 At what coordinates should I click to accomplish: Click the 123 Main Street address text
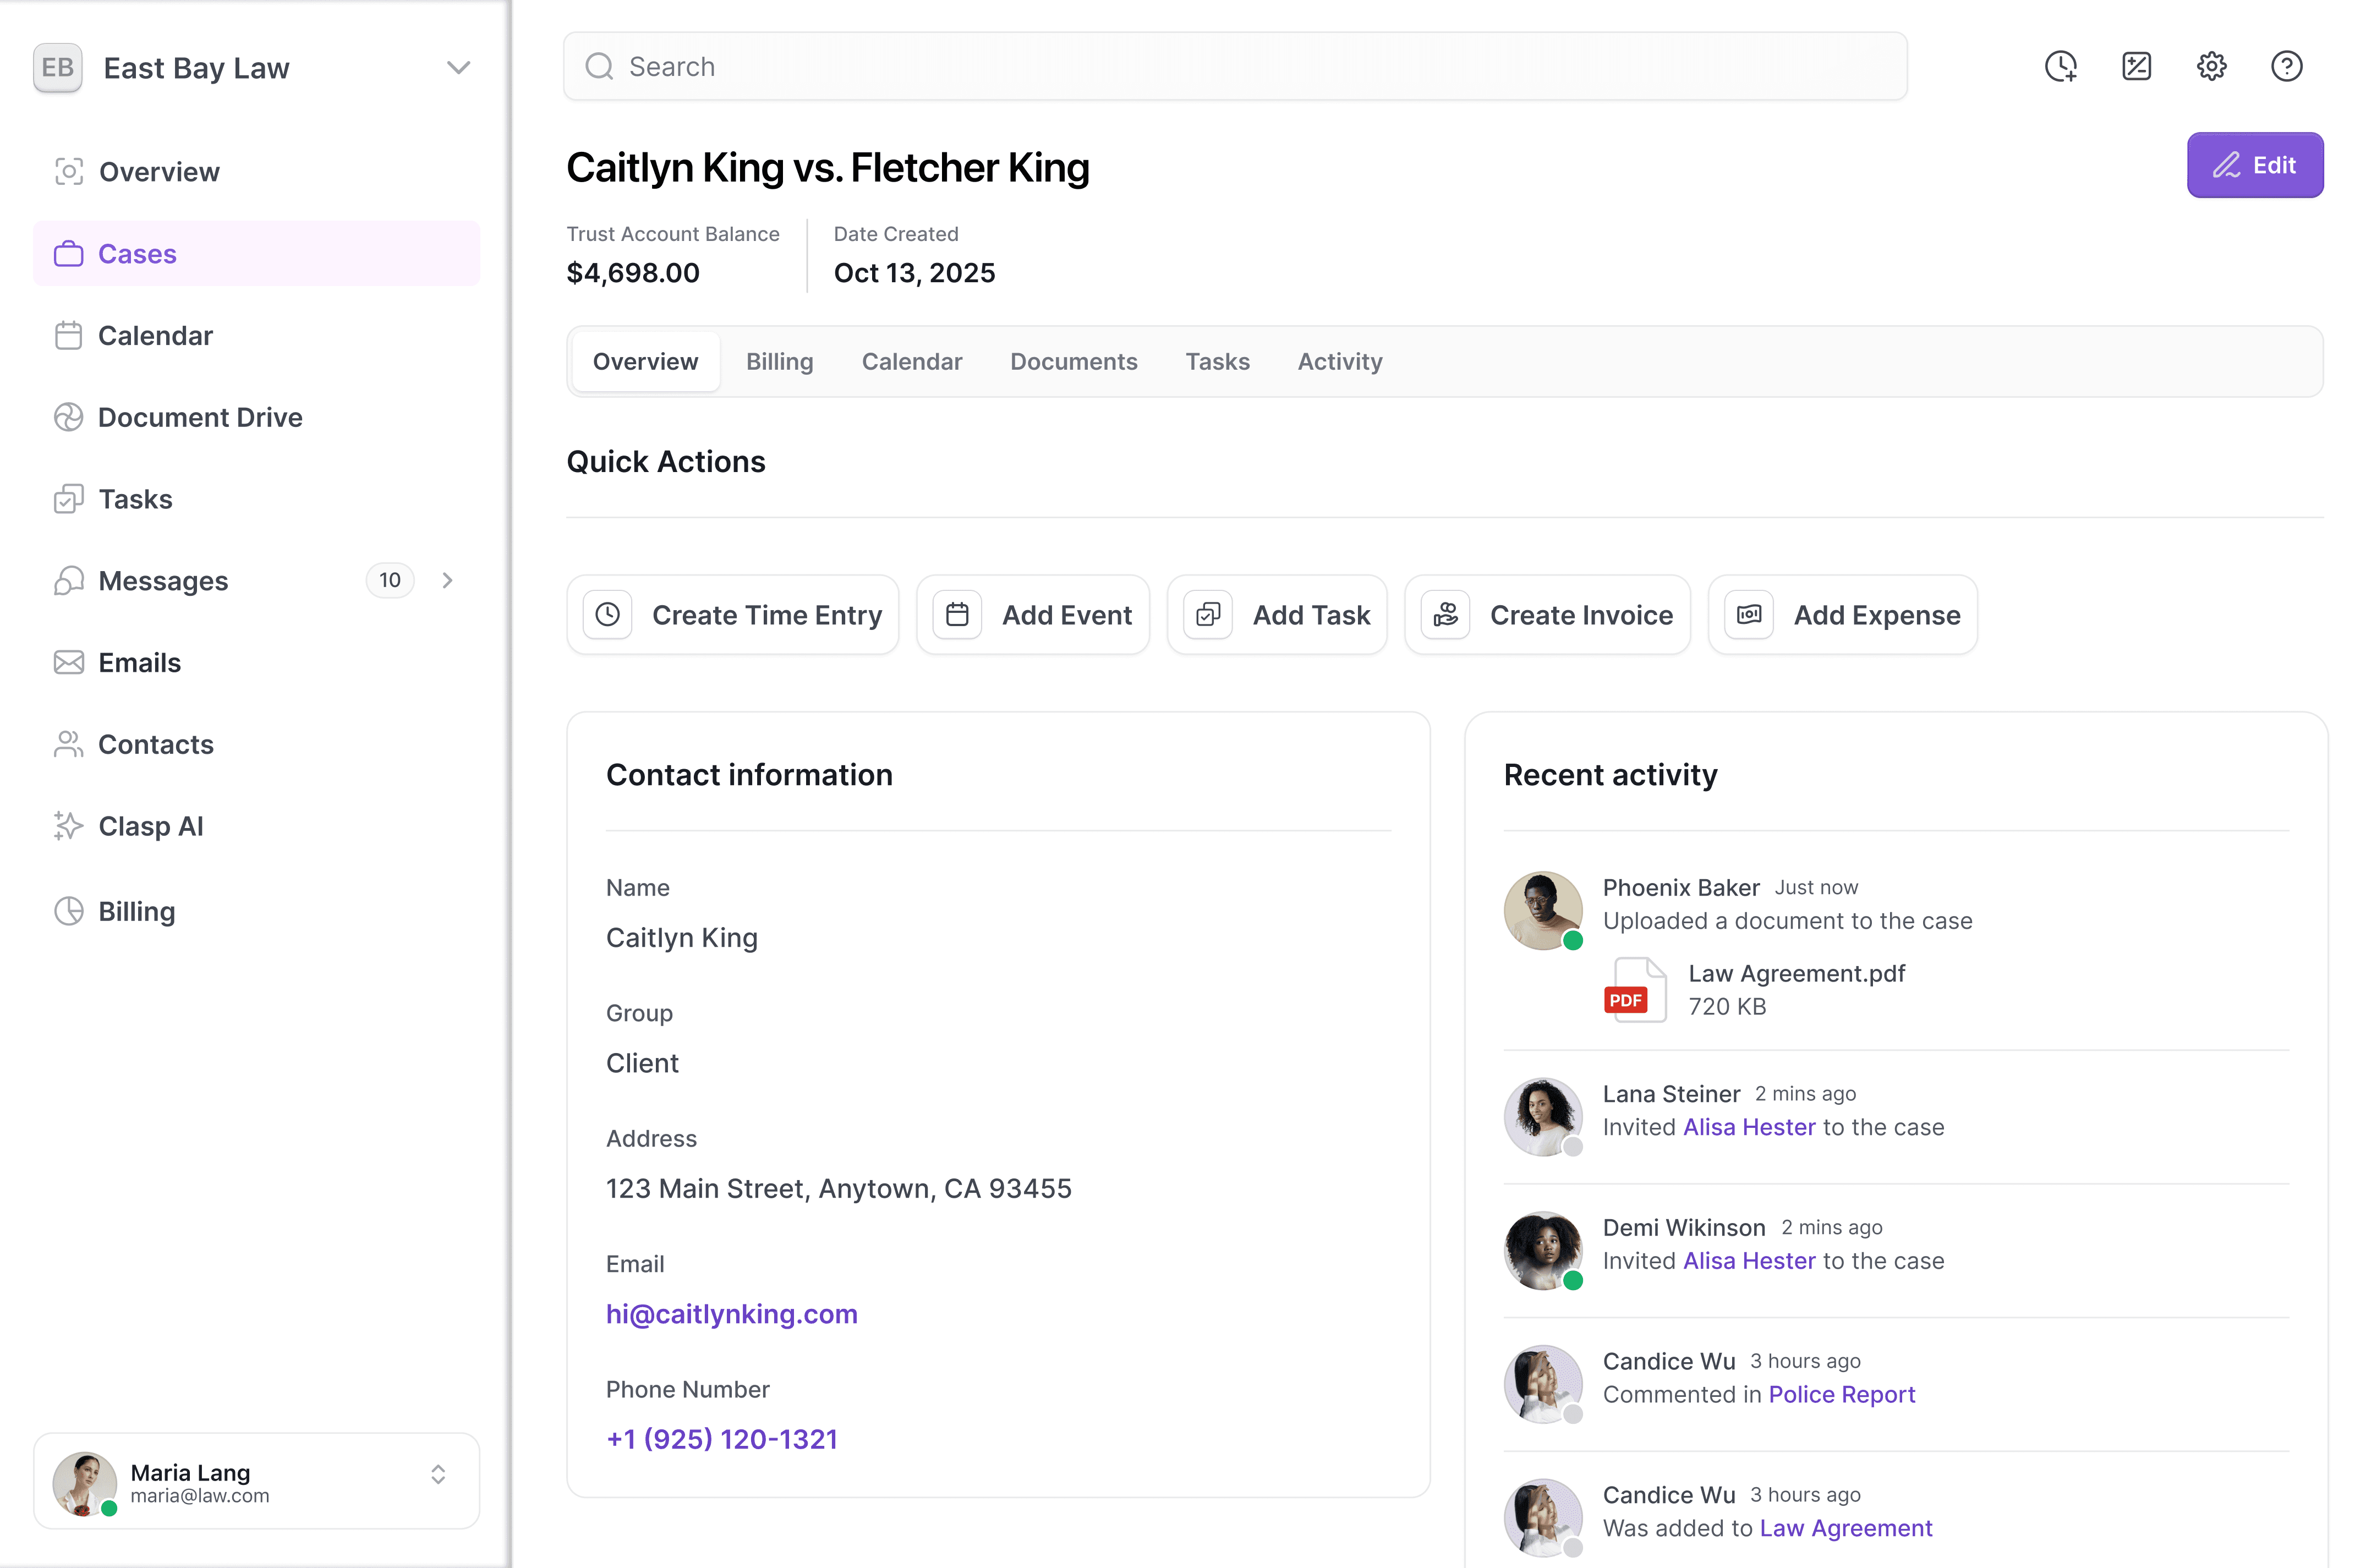tap(838, 1189)
